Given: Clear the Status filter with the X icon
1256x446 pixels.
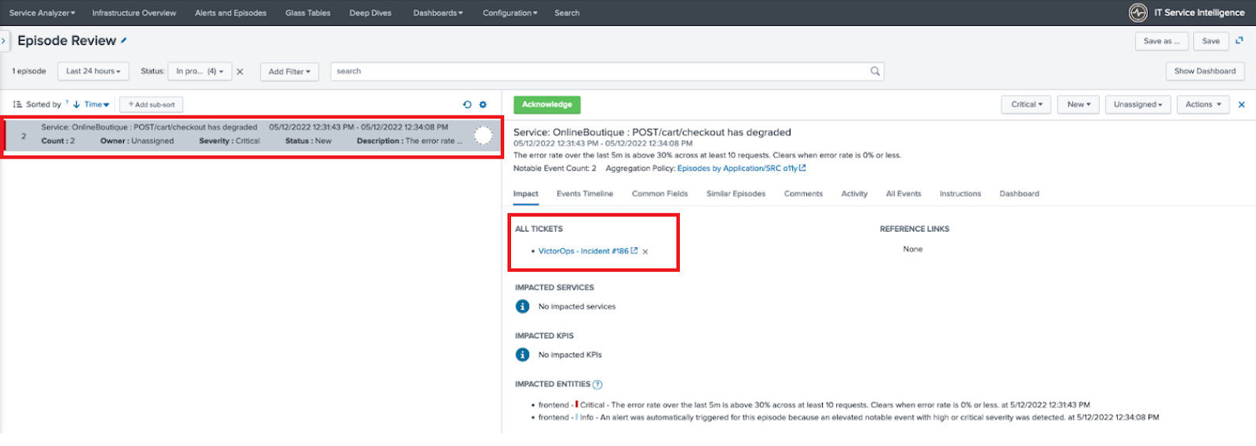Looking at the screenshot, I should click(x=240, y=71).
